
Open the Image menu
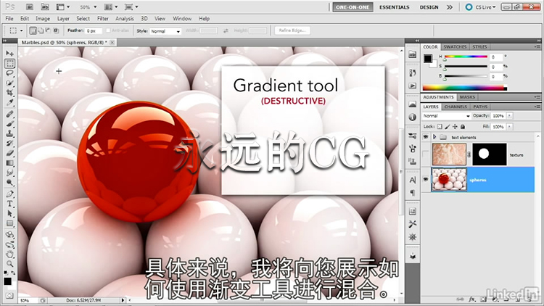tap(43, 19)
